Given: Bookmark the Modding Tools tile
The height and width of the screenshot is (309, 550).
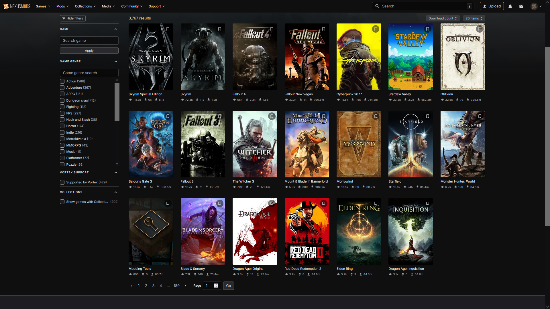Looking at the screenshot, I should tap(168, 203).
